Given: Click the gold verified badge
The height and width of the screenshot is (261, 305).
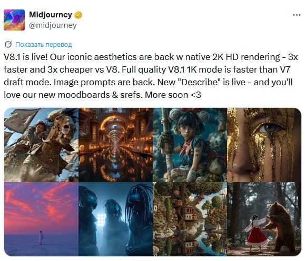Looking at the screenshot, I should click(x=78, y=15).
